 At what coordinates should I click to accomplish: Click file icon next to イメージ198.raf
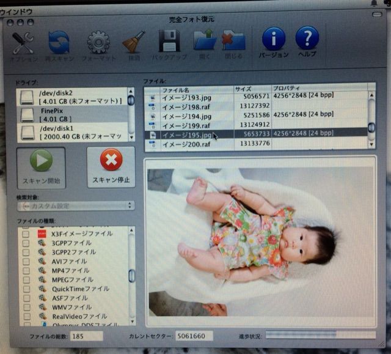click(152, 107)
